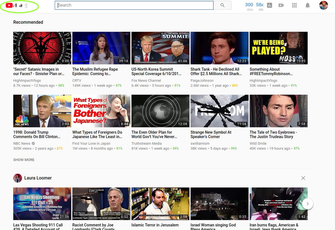The width and height of the screenshot is (335, 230).
Task: Click the 58K views stat counter
Action: coord(260,5)
